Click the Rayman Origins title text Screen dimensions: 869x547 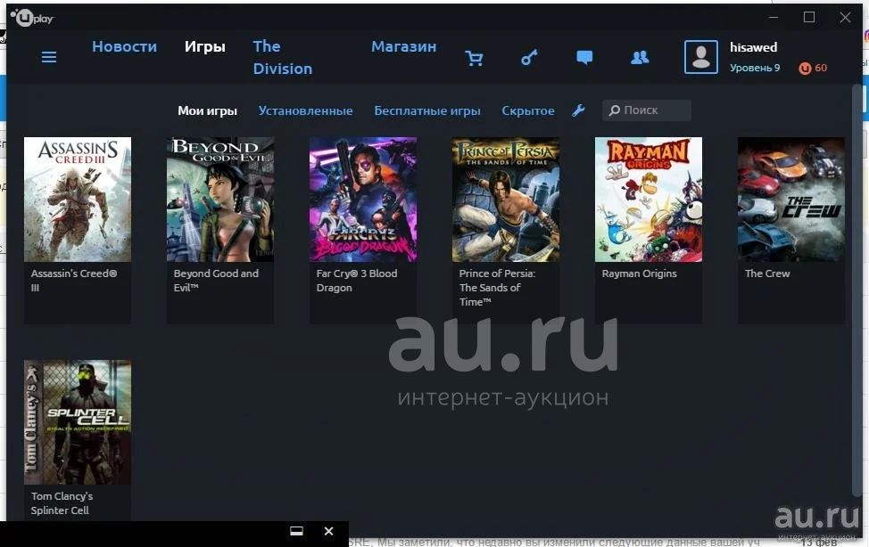639,273
